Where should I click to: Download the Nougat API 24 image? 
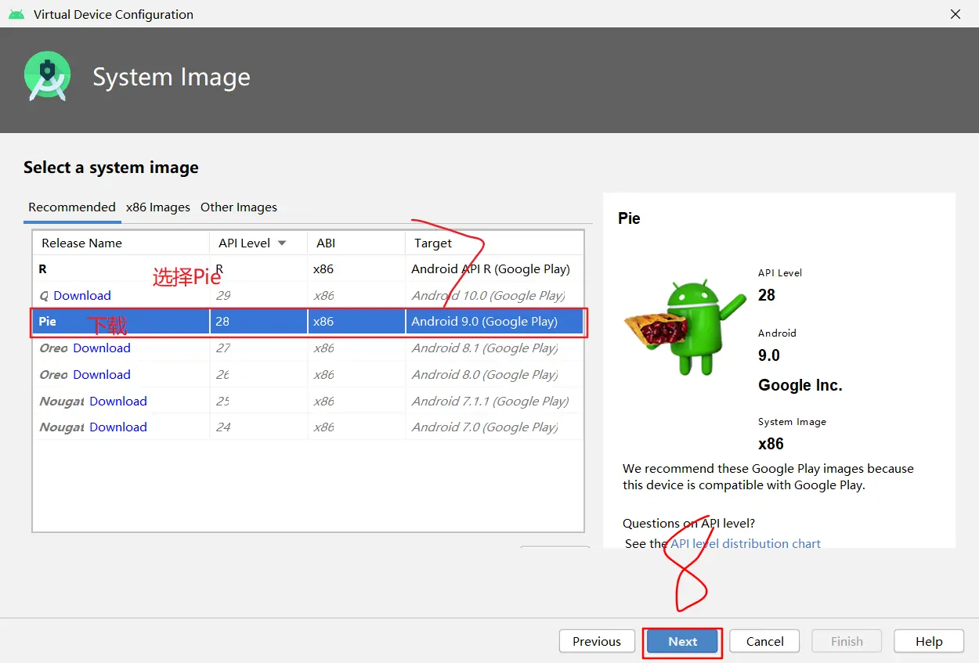(118, 427)
